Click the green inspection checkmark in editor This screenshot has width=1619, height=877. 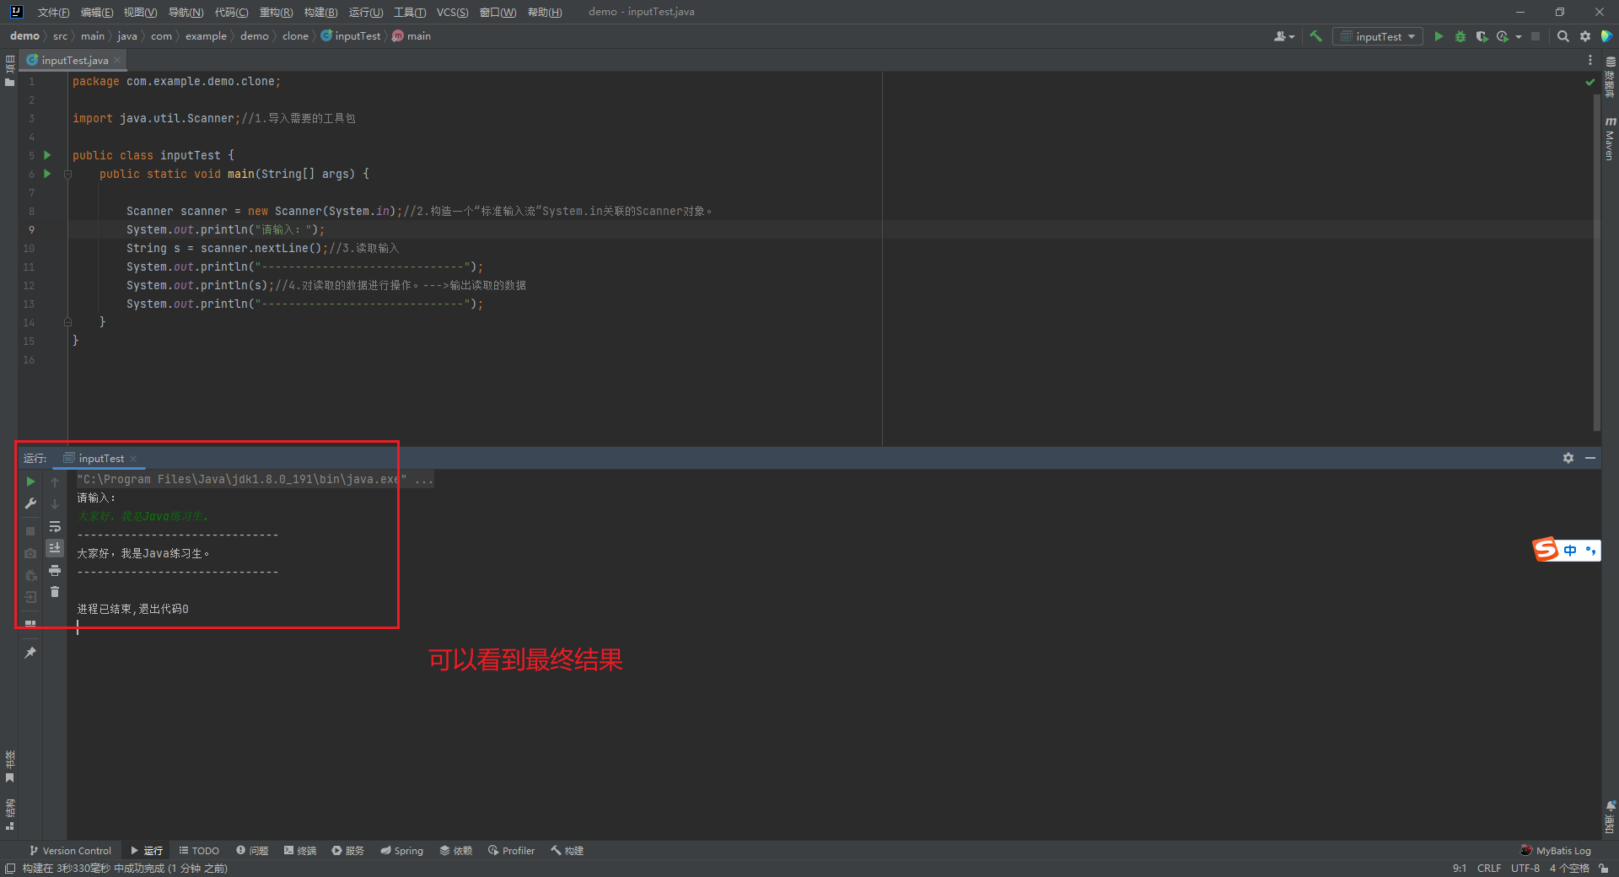1590,82
